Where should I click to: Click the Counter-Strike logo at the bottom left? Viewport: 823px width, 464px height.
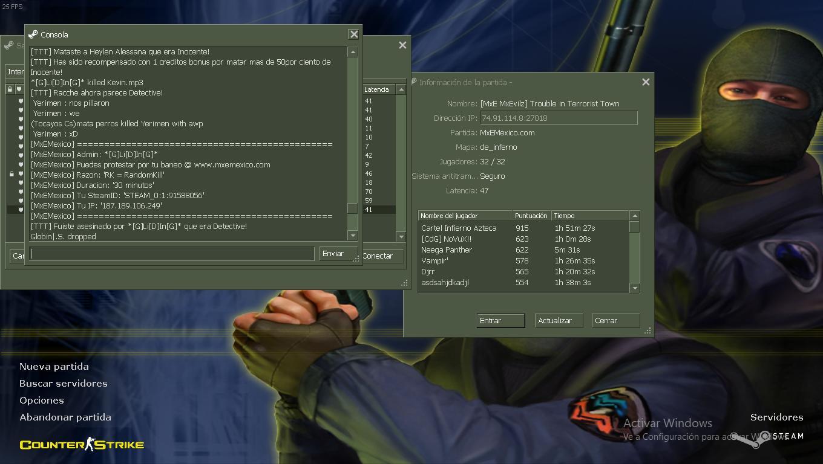[x=82, y=445]
